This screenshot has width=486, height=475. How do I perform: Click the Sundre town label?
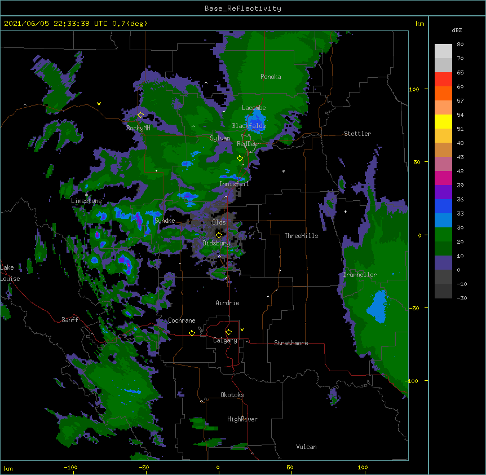(165, 221)
